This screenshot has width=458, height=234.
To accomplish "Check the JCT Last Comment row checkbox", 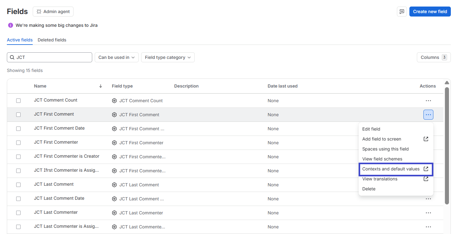I will (18, 185).
